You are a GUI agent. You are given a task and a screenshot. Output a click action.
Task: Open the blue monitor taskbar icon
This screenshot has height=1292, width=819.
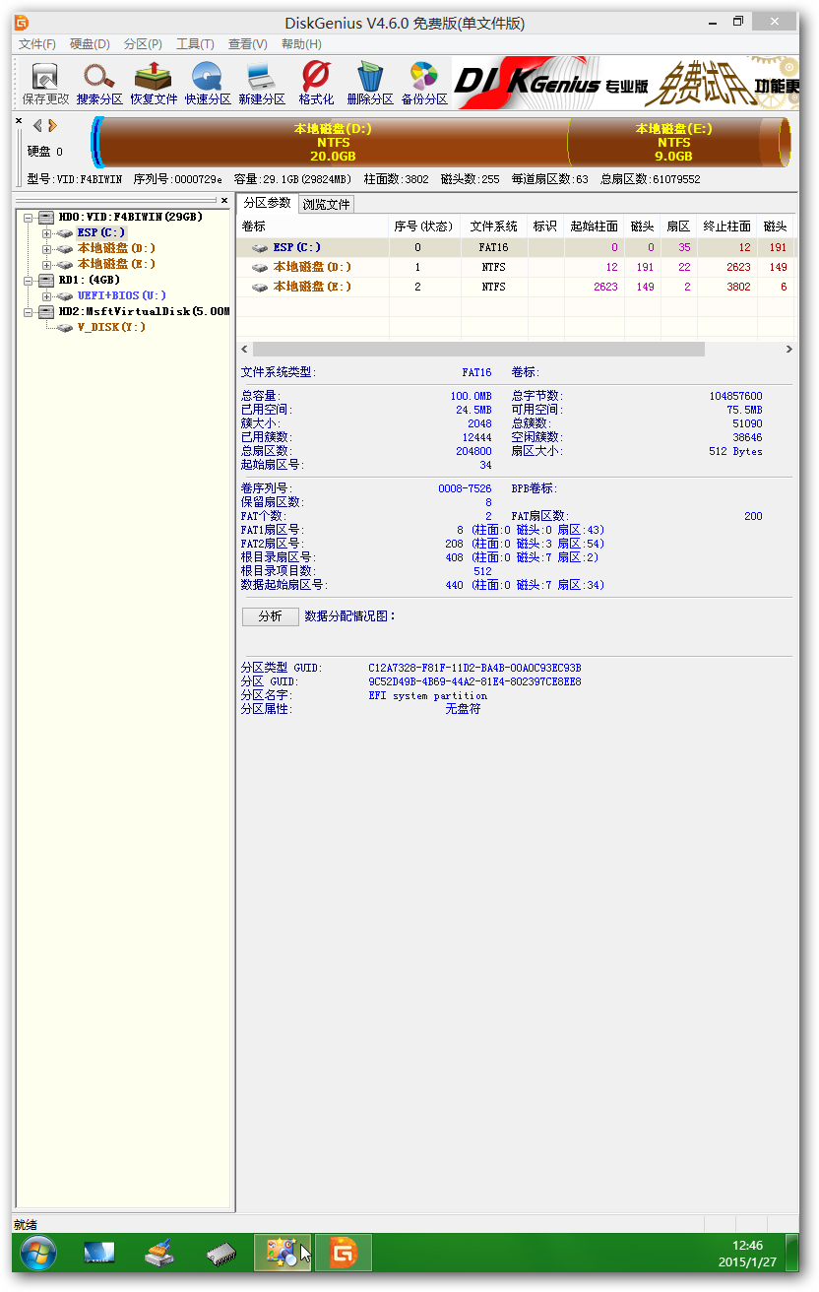99,1253
